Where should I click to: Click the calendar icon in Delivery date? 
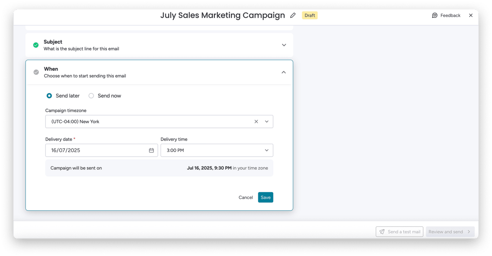151,150
